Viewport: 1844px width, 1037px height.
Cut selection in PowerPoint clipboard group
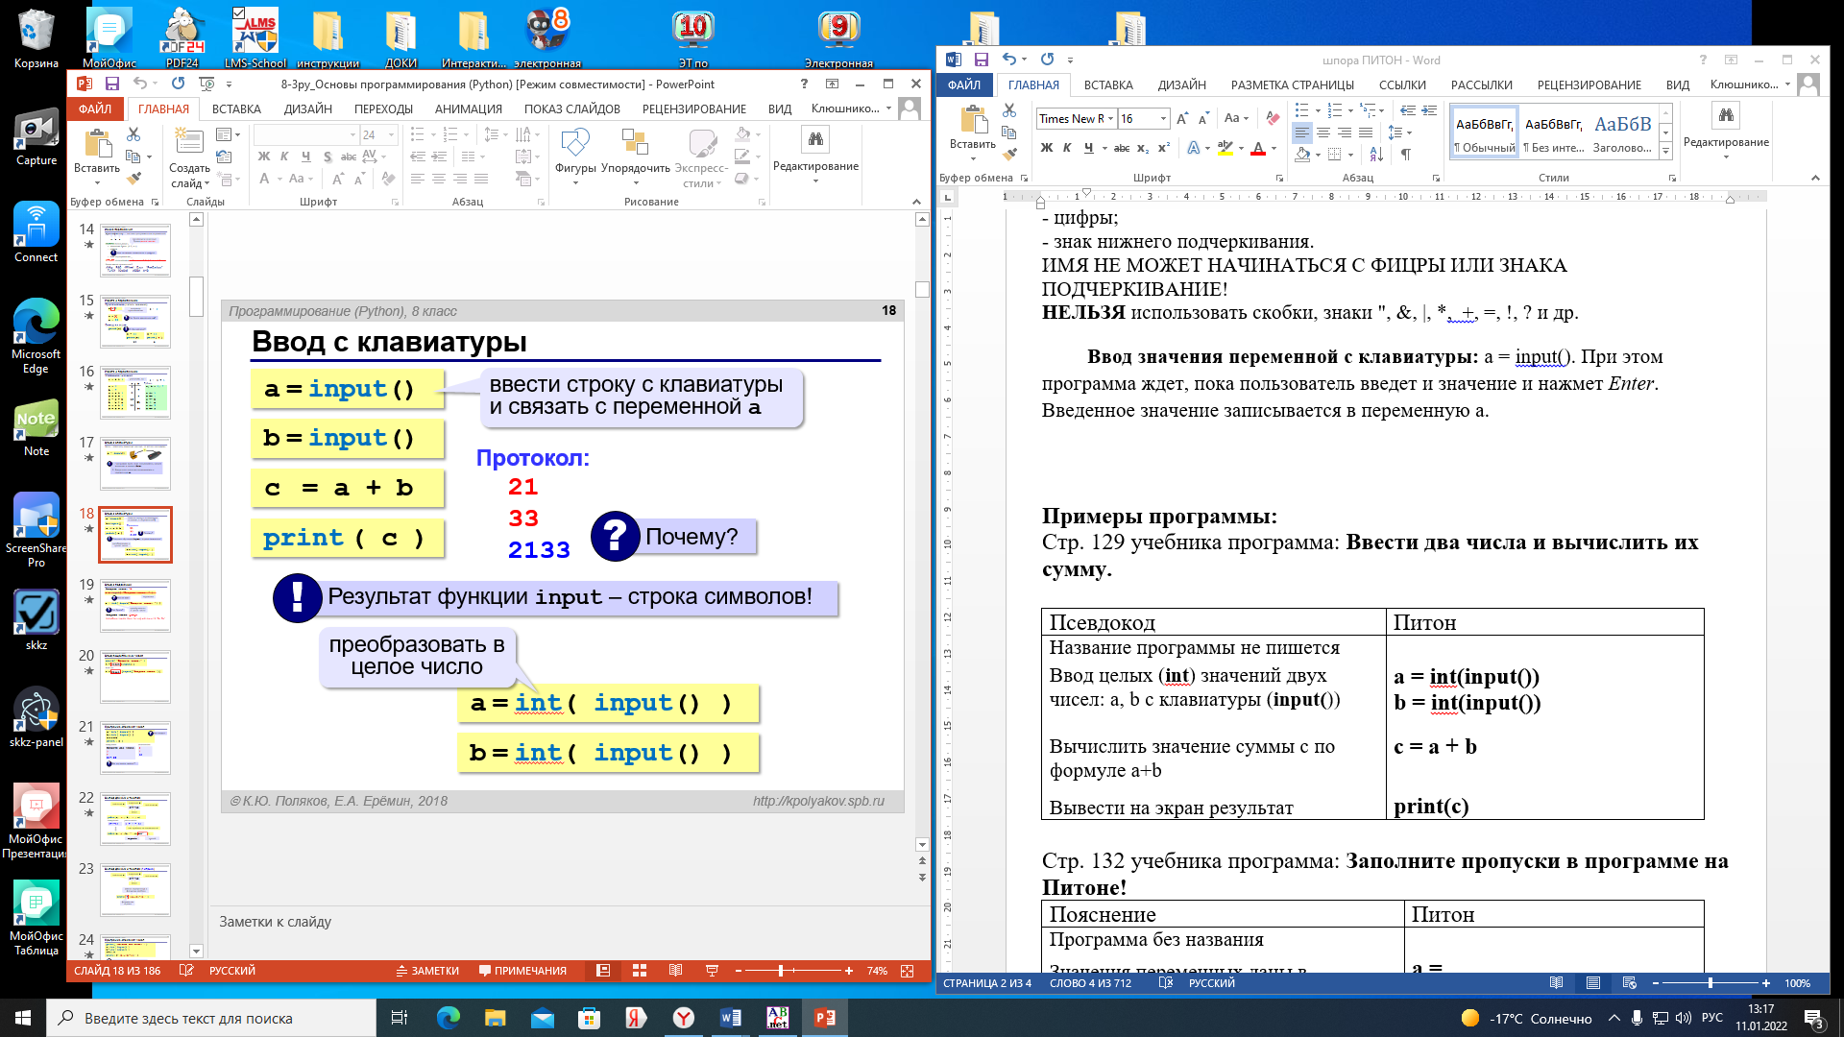133,134
